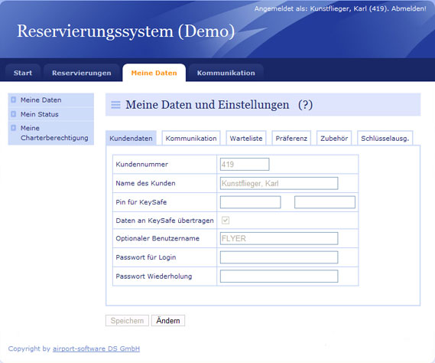
Task: Focus the Passwort für Login field
Action: point(279,257)
